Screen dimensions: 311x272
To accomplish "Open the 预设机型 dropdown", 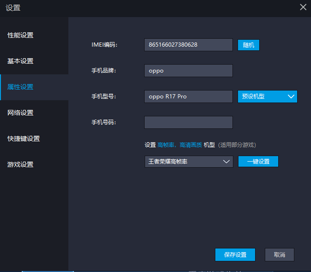I will click(x=262, y=97).
